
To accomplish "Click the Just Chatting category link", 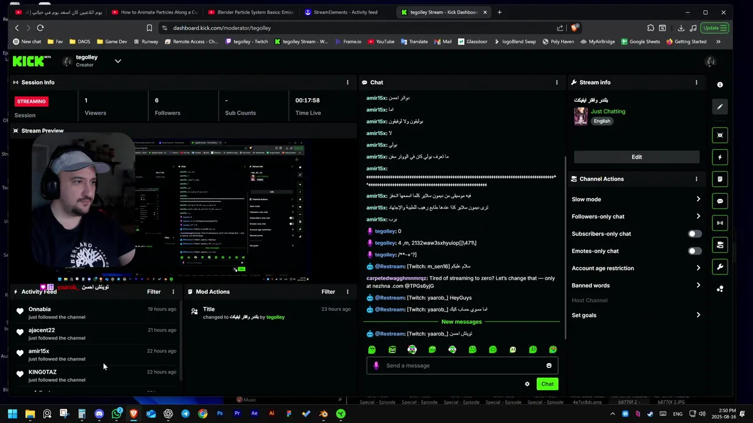I will [608, 111].
